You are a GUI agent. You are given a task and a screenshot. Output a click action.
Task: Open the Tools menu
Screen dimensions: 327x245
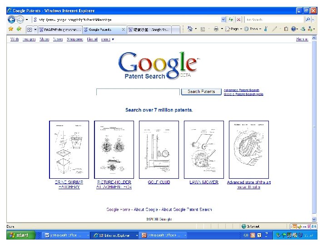[253, 29]
